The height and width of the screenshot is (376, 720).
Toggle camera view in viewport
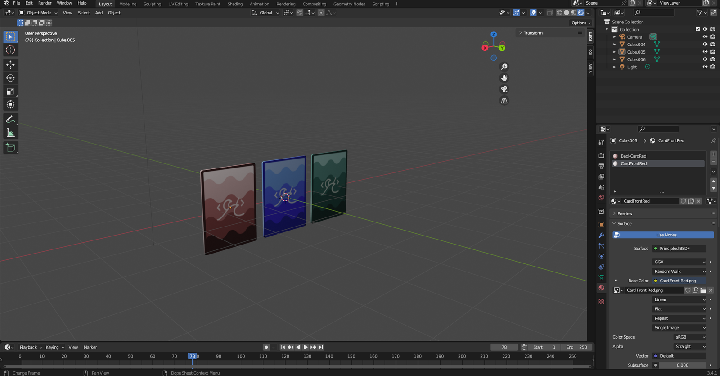point(504,89)
